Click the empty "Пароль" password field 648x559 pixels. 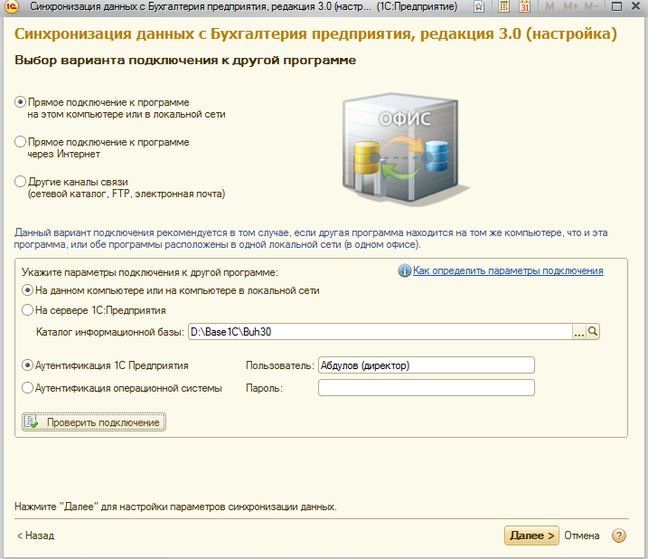[427, 388]
